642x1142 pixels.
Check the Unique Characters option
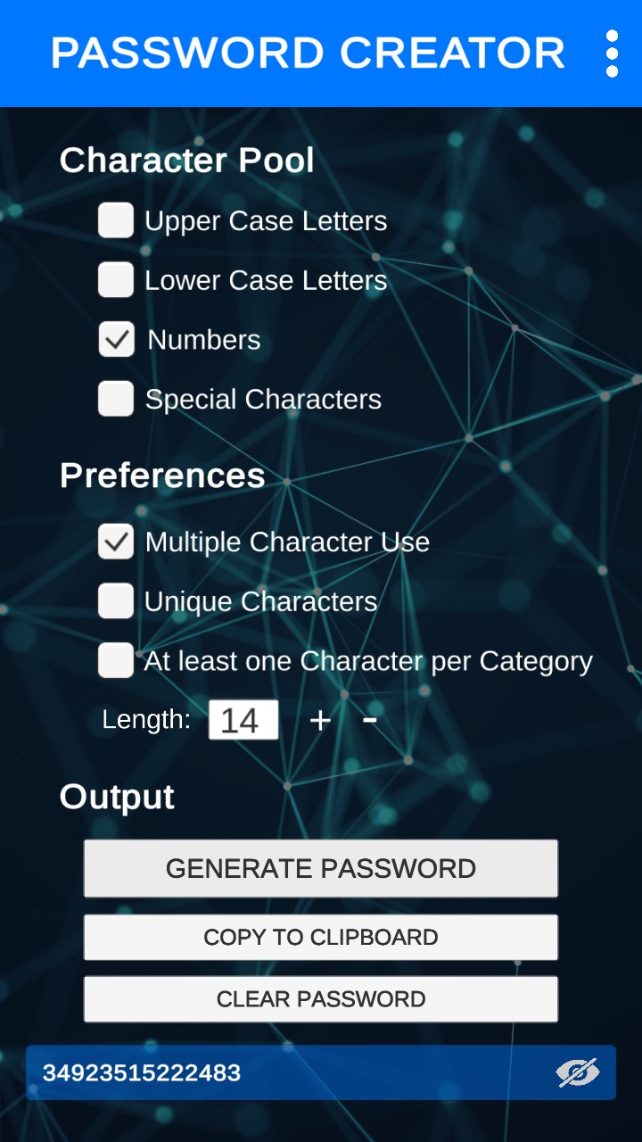click(116, 601)
